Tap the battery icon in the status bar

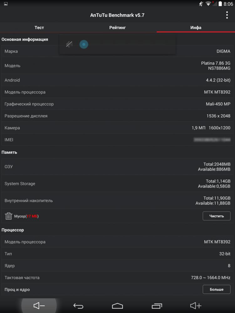tap(220, 3)
